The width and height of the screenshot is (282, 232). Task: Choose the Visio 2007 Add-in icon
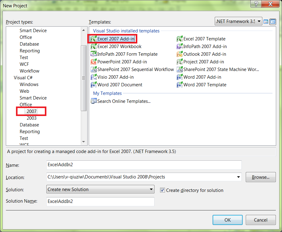pos(94,77)
